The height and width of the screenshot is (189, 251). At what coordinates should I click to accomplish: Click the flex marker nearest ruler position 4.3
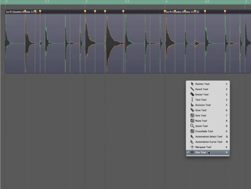(x=205, y=11)
